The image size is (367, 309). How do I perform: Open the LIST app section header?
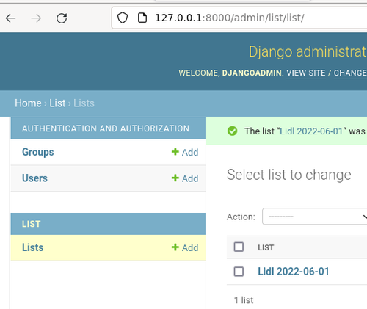click(32, 224)
